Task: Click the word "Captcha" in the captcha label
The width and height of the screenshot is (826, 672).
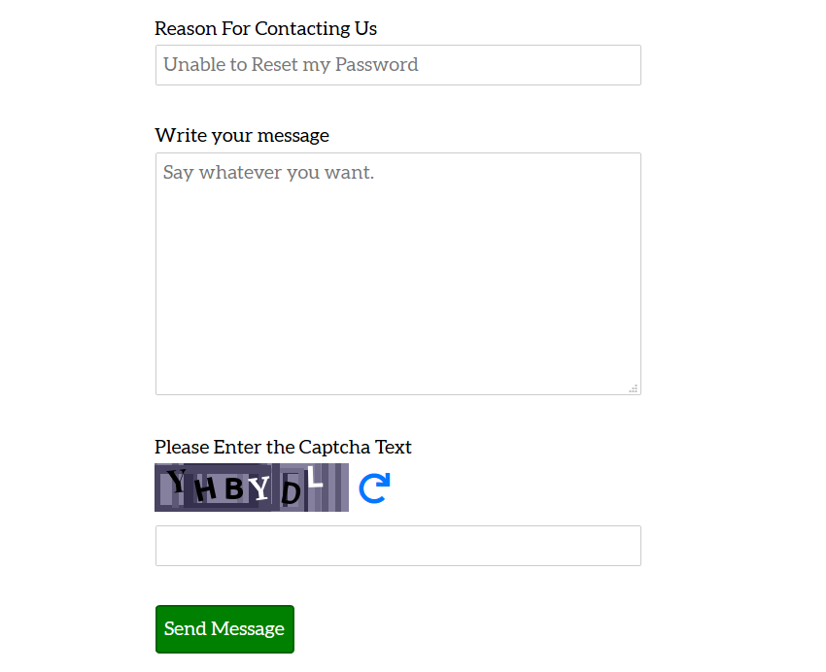Action: pos(328,447)
